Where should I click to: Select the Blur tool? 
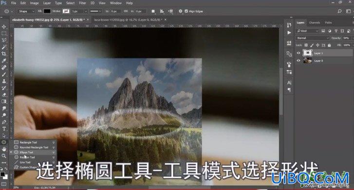4,108
